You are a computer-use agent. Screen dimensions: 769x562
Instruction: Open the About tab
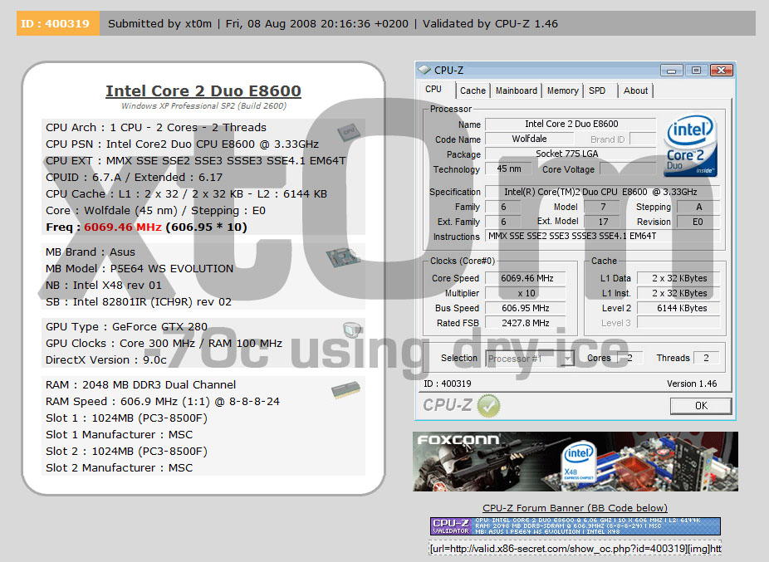pos(635,90)
